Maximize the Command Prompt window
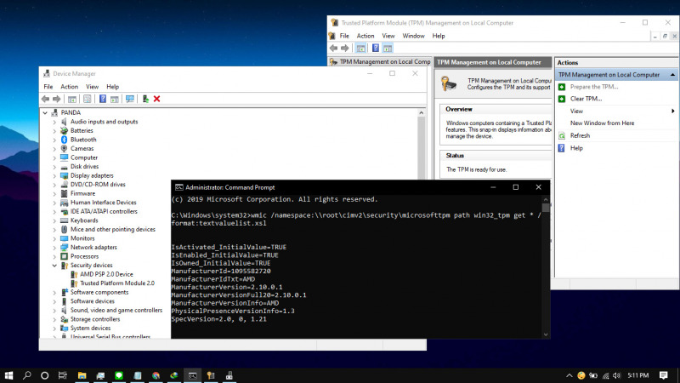The width and height of the screenshot is (680, 383). tap(516, 187)
